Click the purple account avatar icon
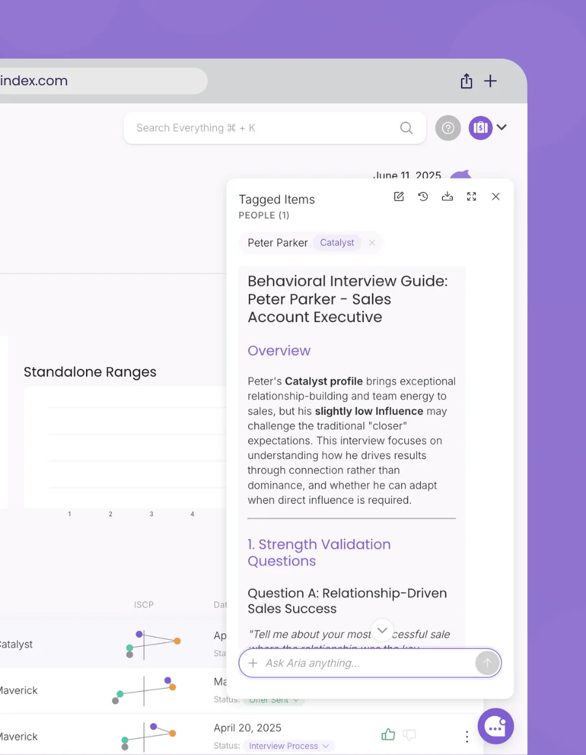 click(481, 128)
